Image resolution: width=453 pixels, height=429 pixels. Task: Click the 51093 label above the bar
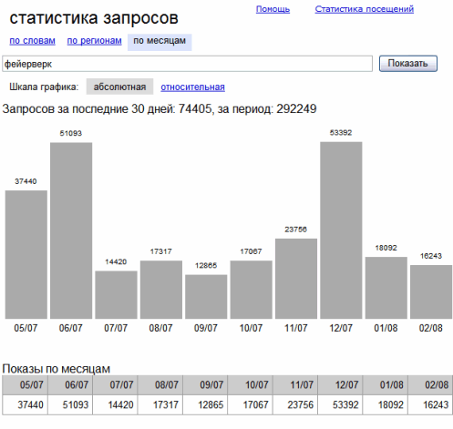pyautogui.click(x=71, y=133)
